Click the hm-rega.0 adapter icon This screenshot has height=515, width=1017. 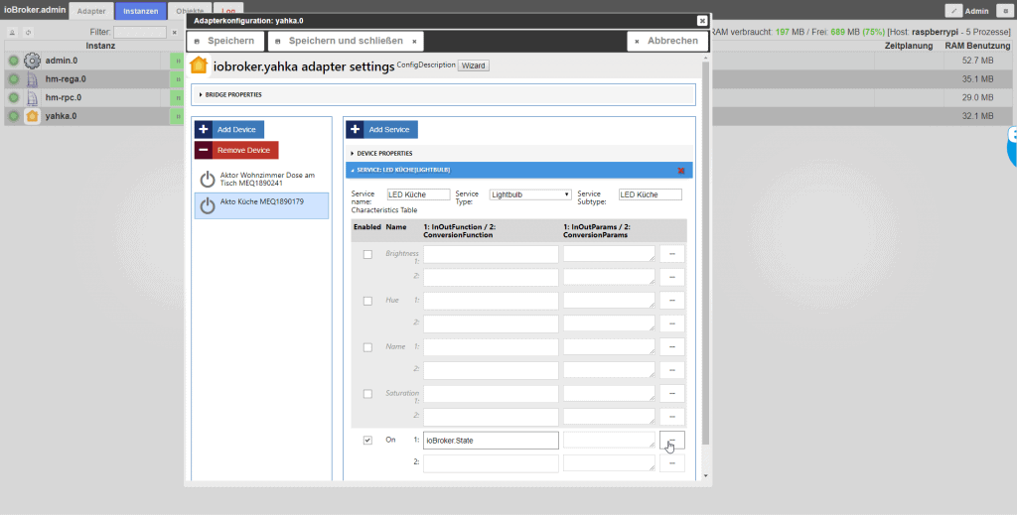[32, 79]
